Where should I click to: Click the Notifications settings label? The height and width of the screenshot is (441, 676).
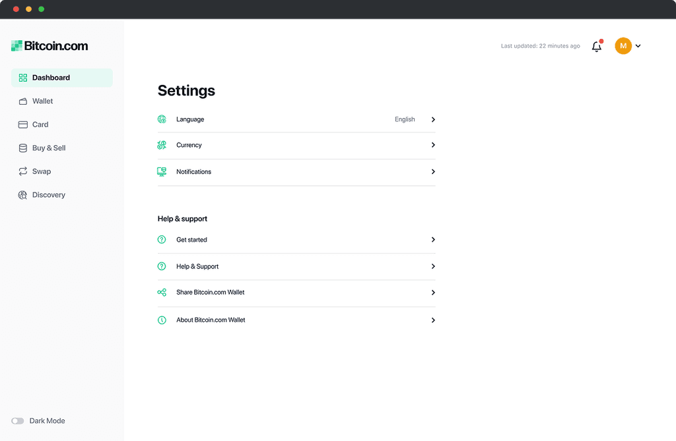pyautogui.click(x=193, y=171)
